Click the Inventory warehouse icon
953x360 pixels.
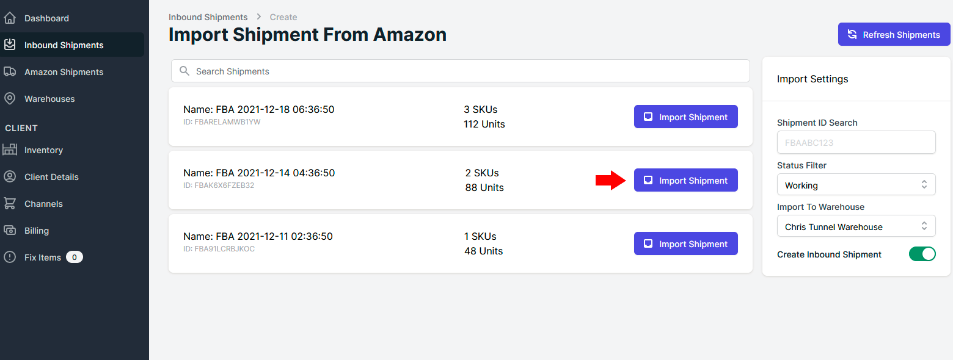click(x=10, y=149)
